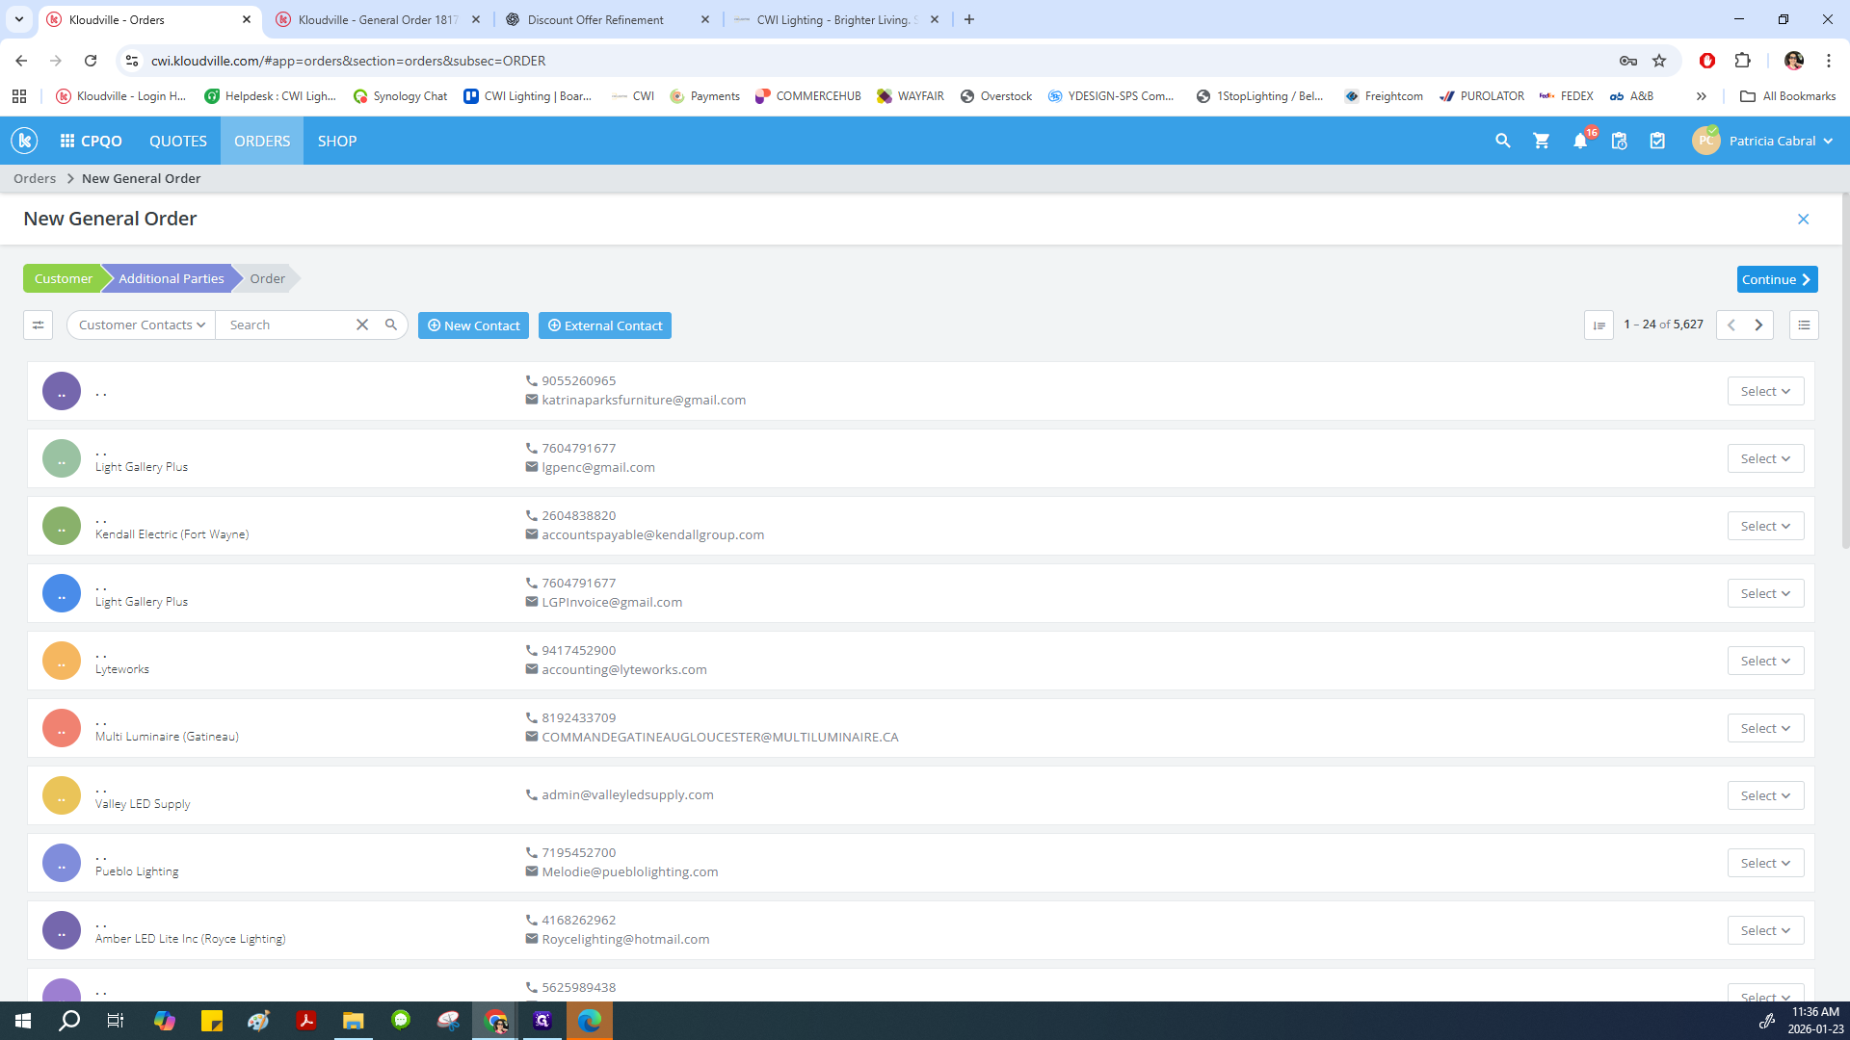Viewport: 1850px width, 1040px height.
Task: Click the Continue button
Action: [1777, 279]
